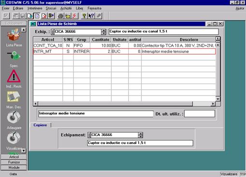Click the Vizualizare sidebar icon
The width and height of the screenshot is (246, 177).
point(14,138)
